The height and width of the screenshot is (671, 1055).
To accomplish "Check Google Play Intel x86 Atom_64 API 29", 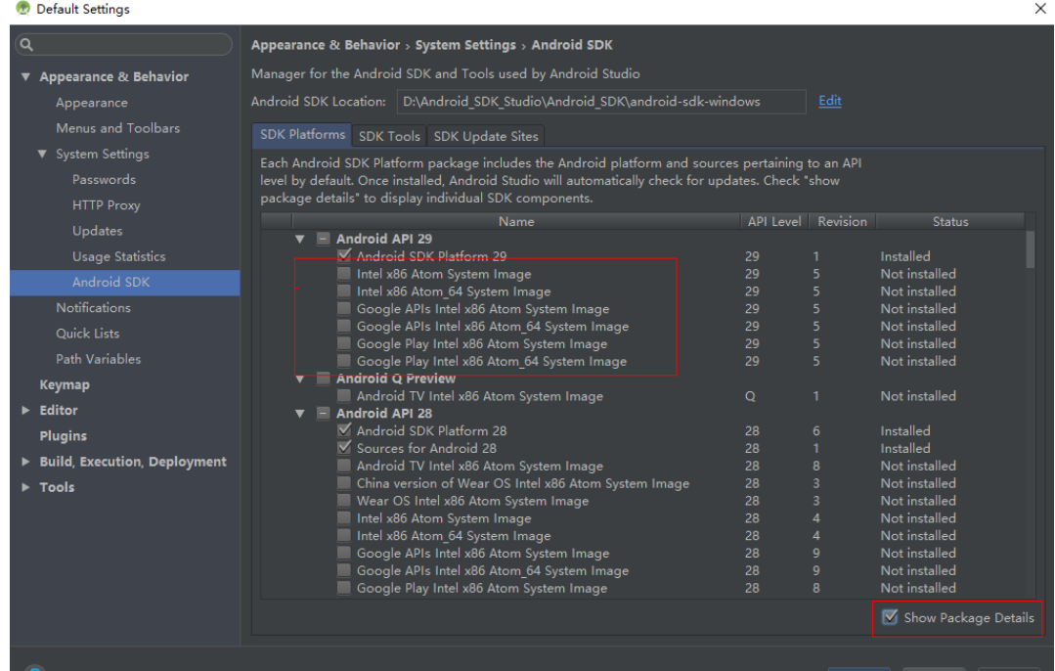I will click(344, 361).
